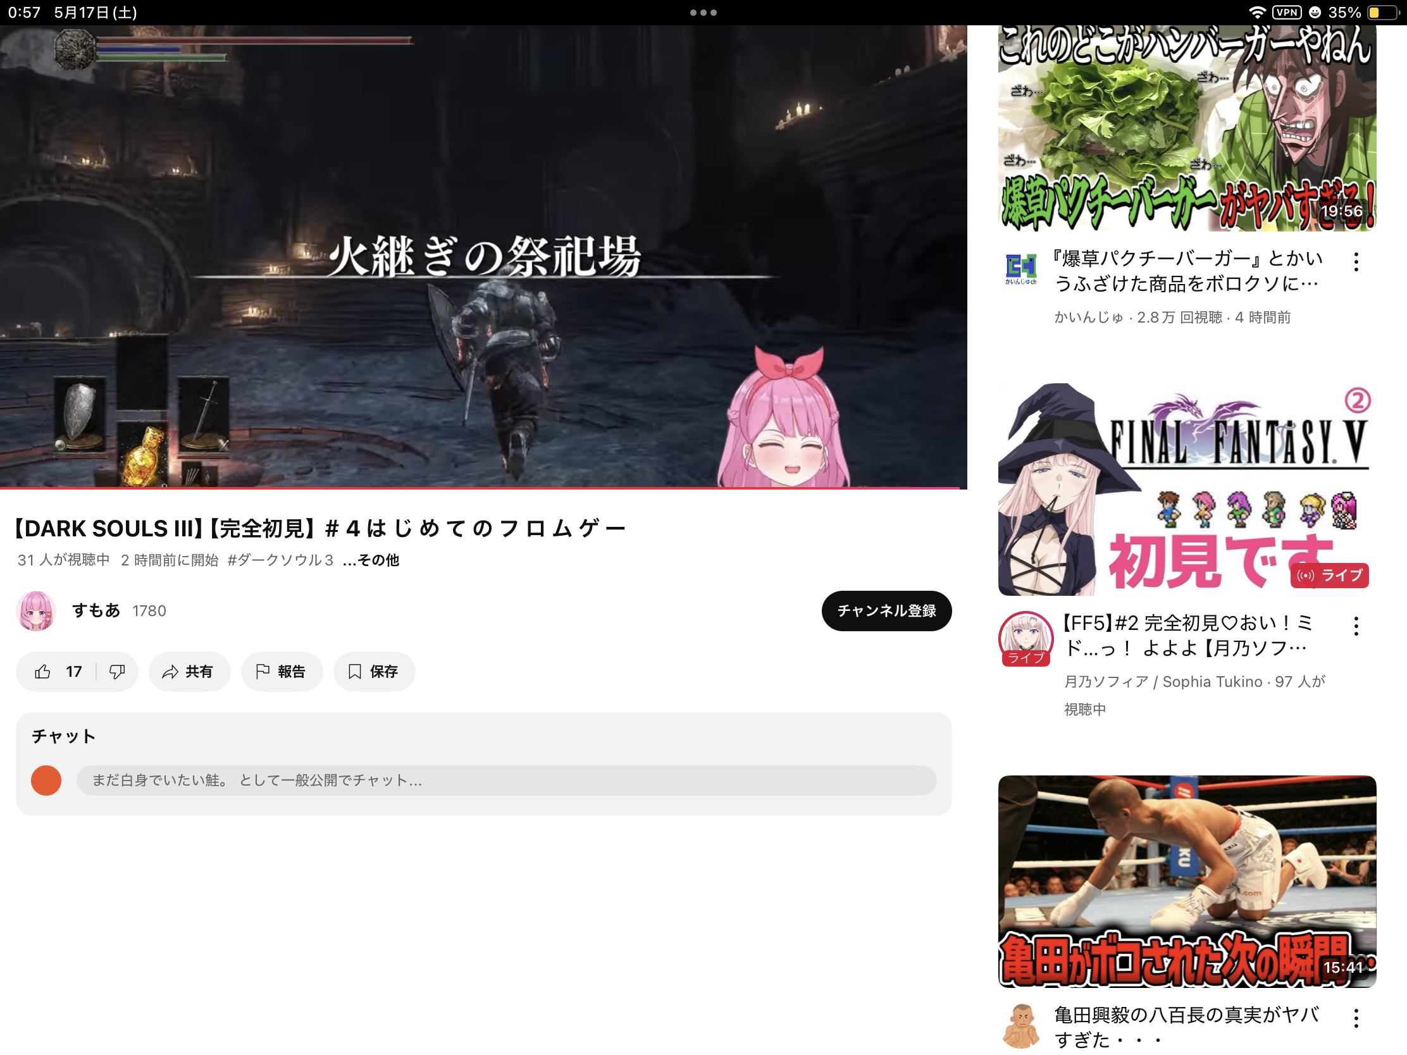Viewport: 1407px width, 1055px height.
Task: Tap the three-dot multitasking menu at top
Action: tap(703, 13)
